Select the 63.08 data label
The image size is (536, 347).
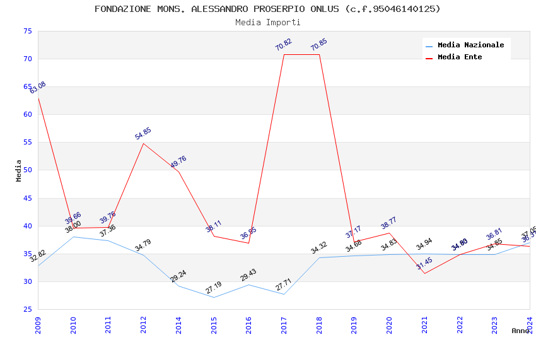(x=38, y=88)
